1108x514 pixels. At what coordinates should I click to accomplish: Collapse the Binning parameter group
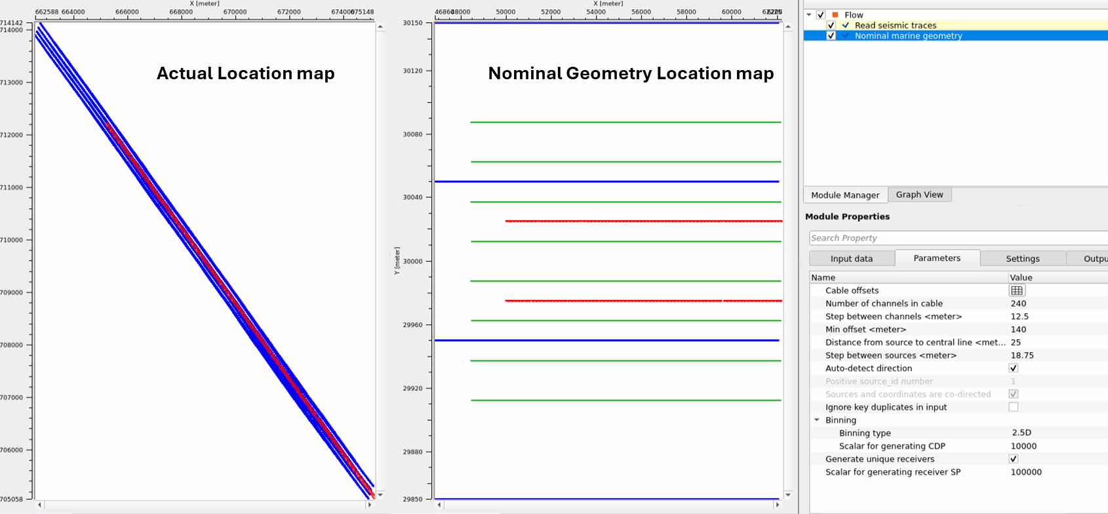coord(817,420)
